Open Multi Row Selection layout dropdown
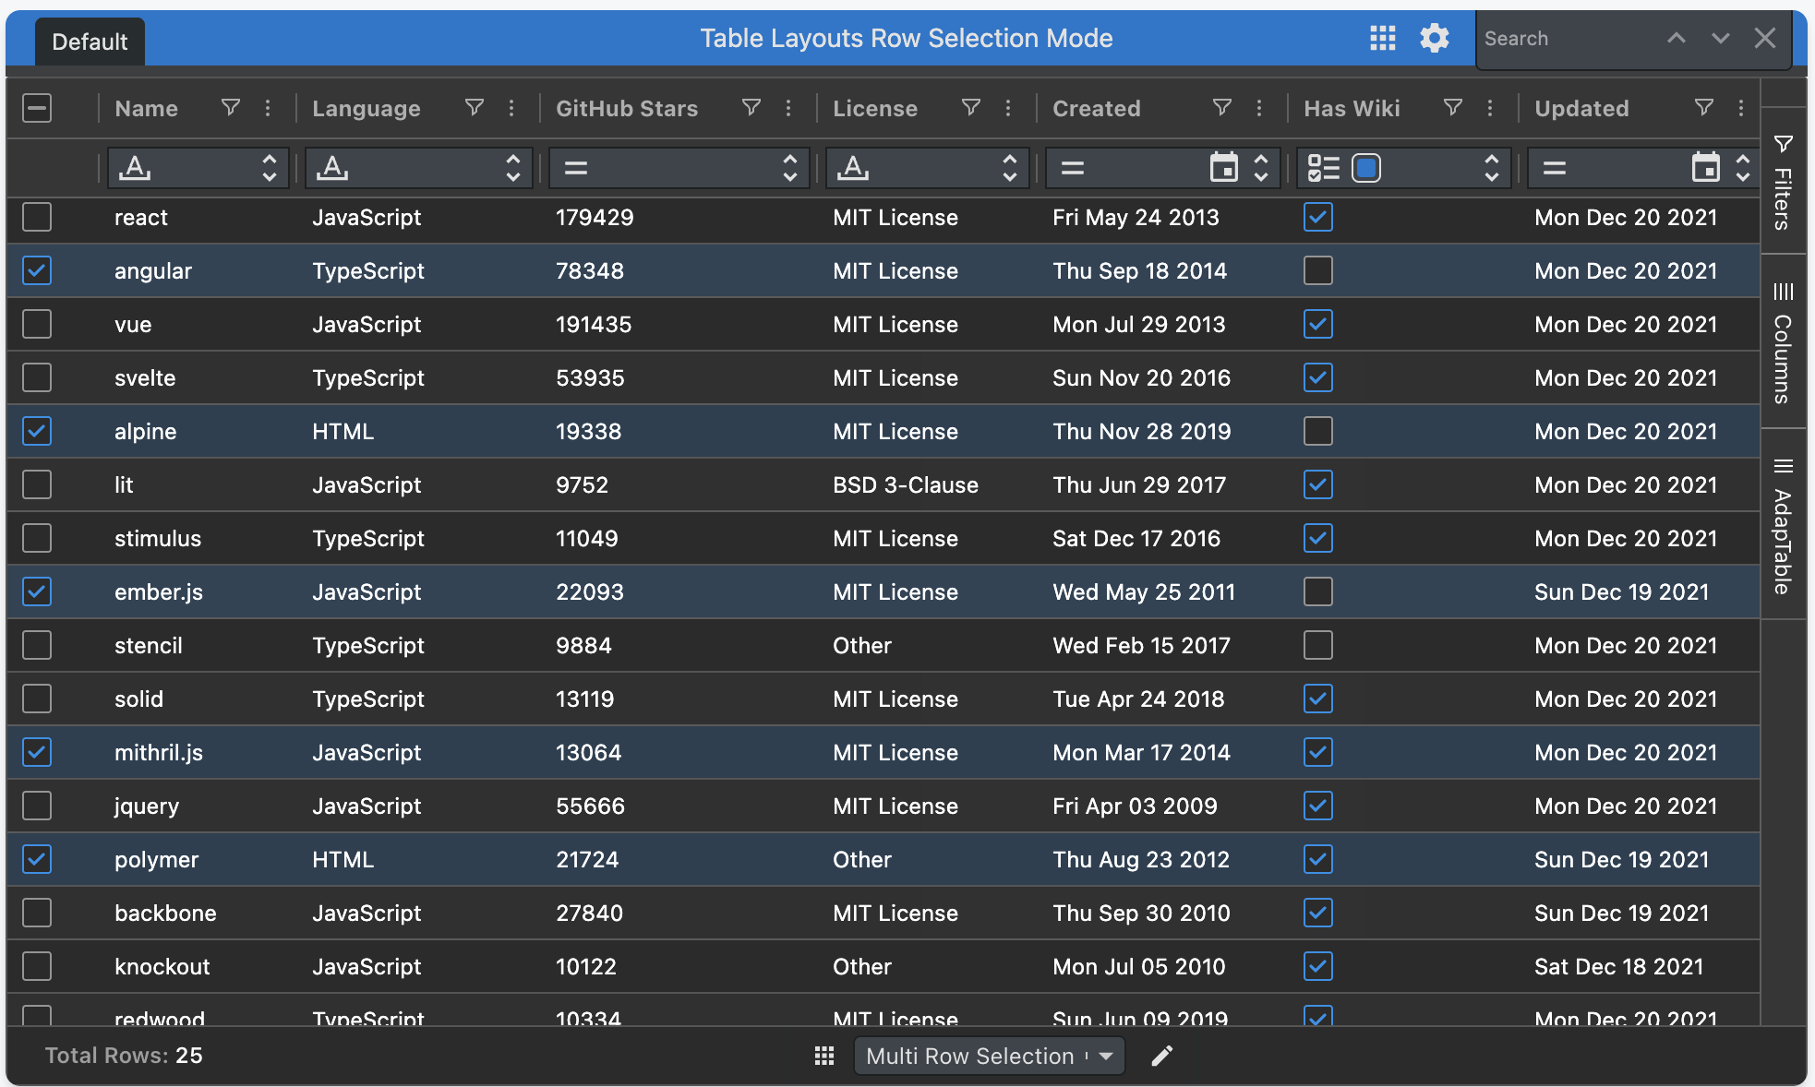The image size is (1815, 1087). (989, 1056)
